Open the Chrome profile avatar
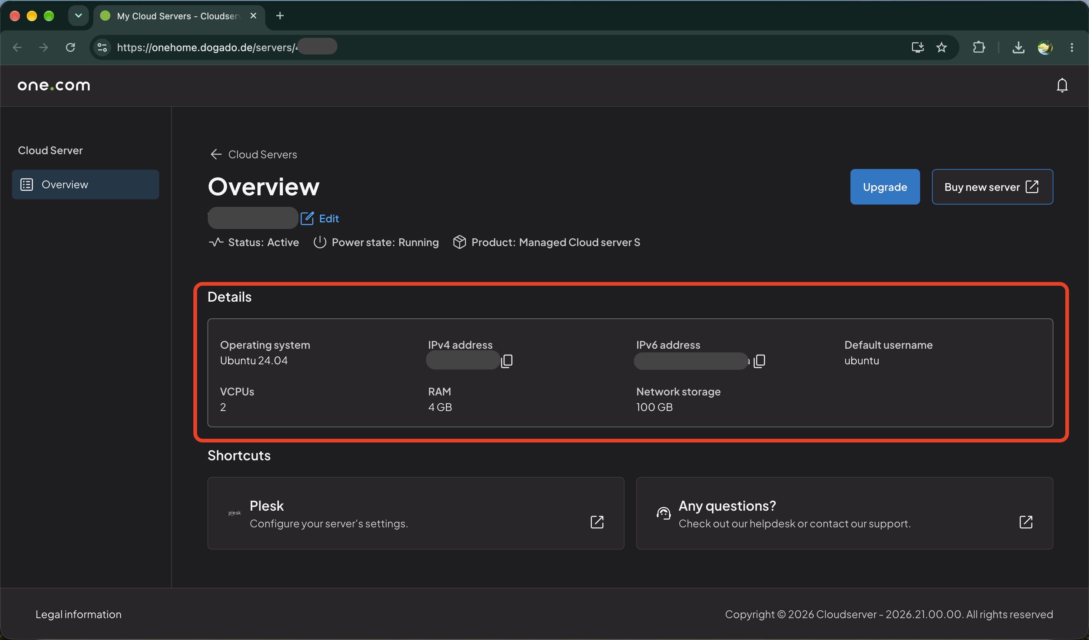This screenshot has width=1089, height=640. [x=1045, y=47]
